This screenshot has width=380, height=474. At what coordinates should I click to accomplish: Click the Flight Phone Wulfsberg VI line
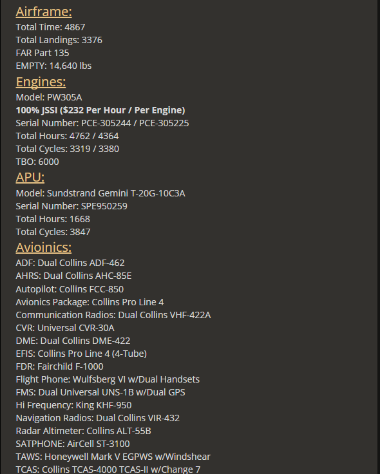click(x=108, y=379)
